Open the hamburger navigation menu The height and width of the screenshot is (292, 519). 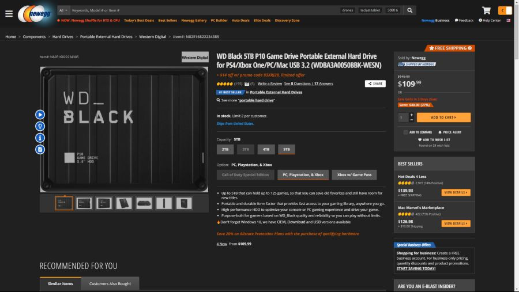9,14
